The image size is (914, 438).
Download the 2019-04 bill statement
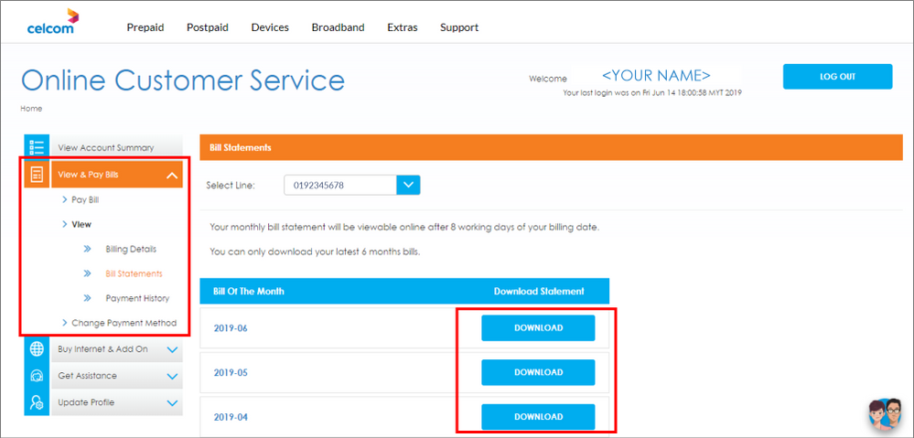click(538, 416)
